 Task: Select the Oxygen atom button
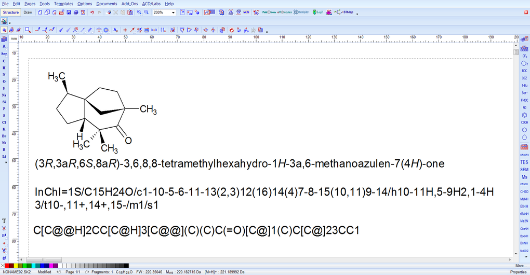[x=4, y=81]
